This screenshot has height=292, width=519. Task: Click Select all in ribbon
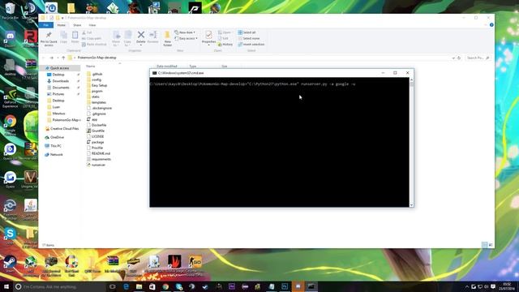[247, 32]
